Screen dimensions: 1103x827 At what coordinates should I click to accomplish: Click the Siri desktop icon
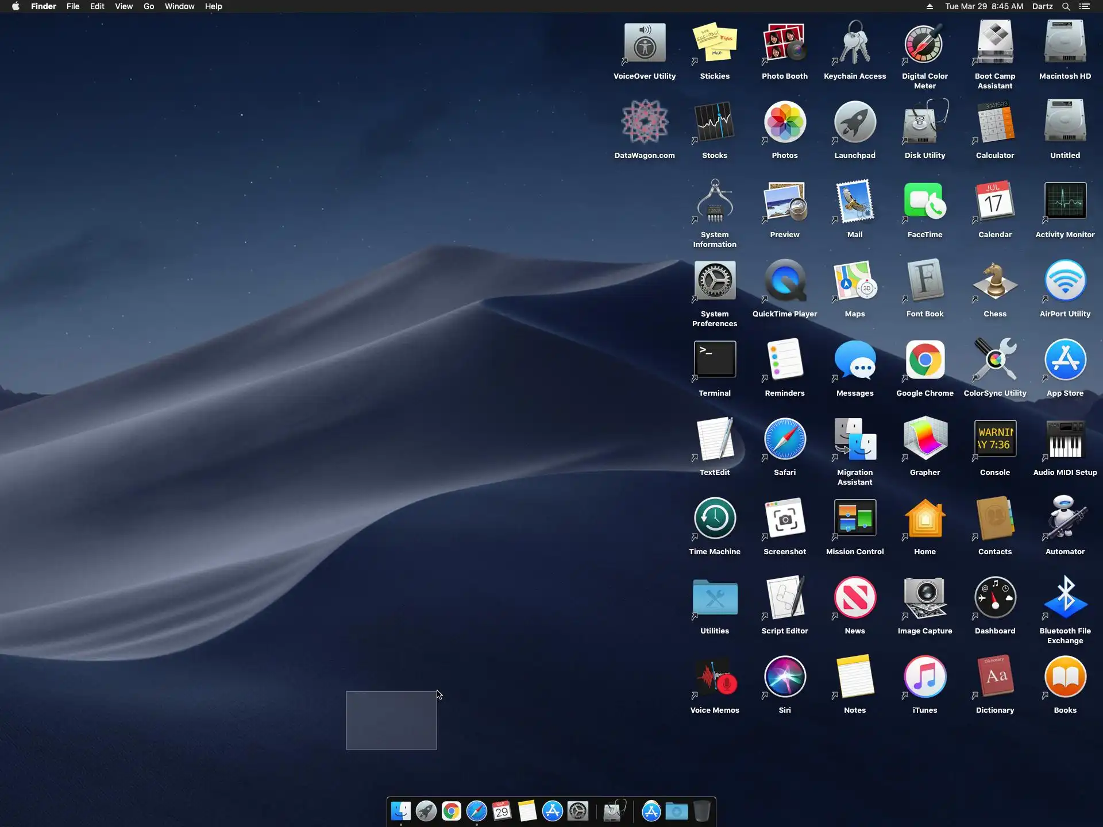(x=784, y=677)
